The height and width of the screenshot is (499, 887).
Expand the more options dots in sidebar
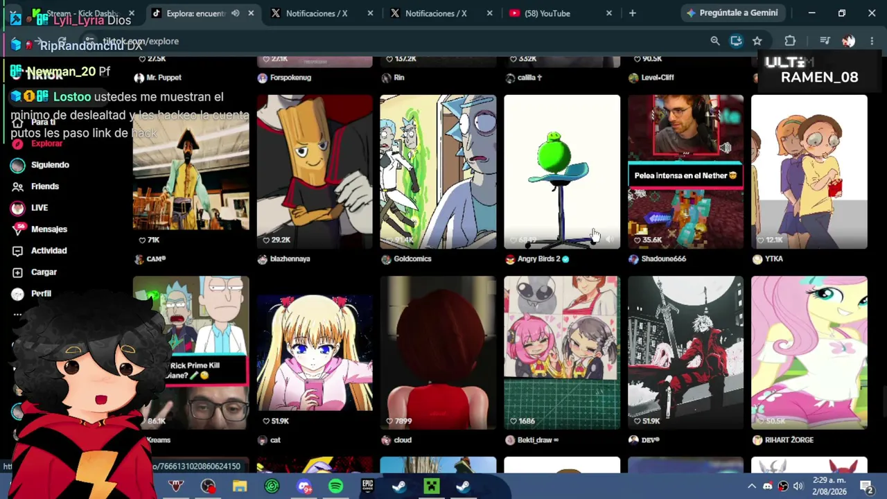[x=17, y=315]
